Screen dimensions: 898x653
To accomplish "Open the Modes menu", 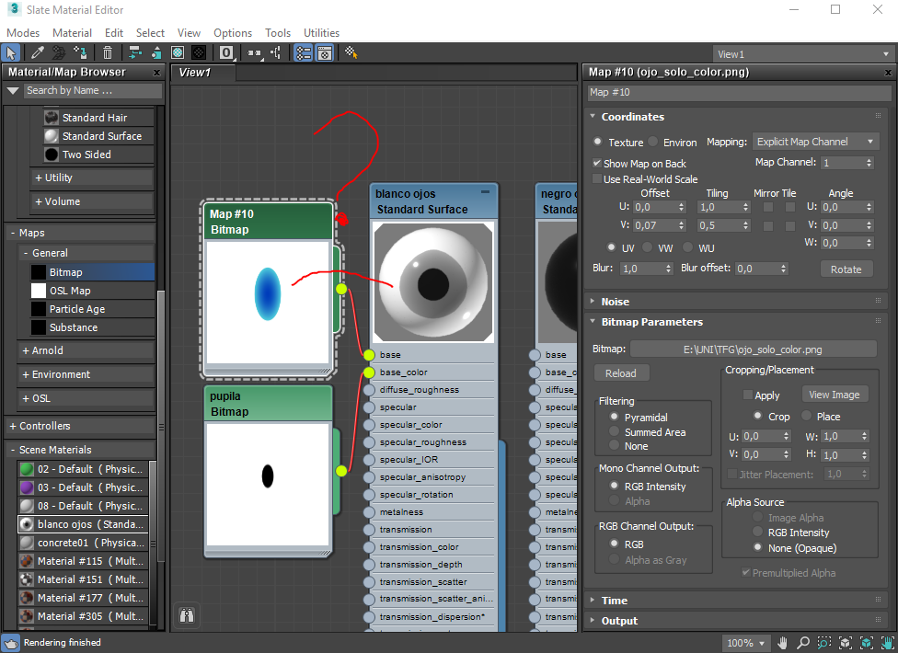I will coord(23,32).
